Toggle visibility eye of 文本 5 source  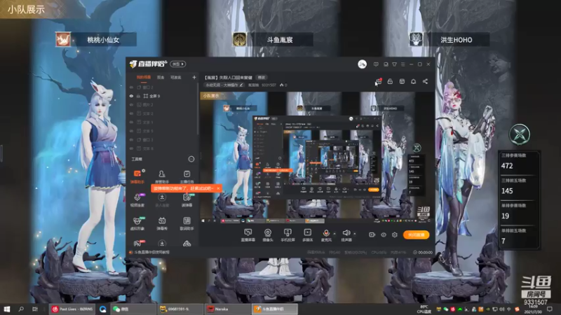pos(131,131)
